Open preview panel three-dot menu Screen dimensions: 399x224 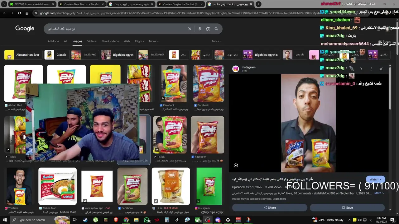[x=371, y=69]
